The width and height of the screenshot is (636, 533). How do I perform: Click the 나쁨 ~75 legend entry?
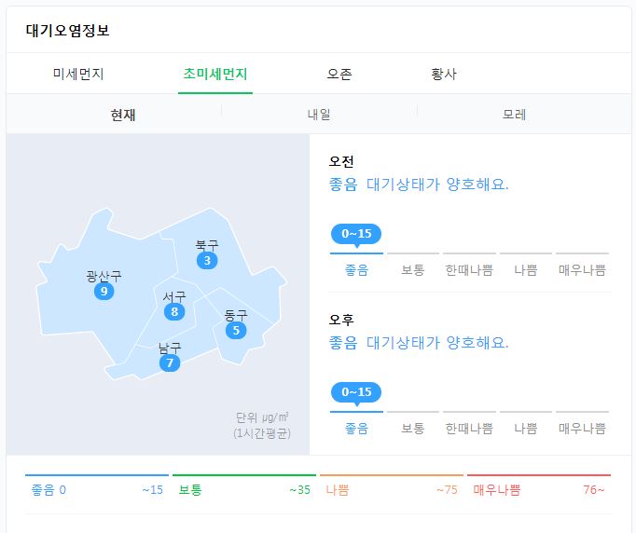(391, 489)
